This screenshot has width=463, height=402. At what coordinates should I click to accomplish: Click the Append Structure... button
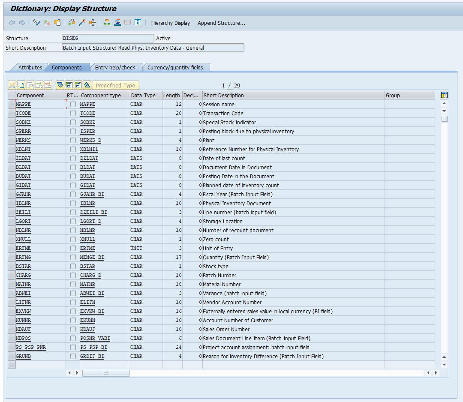[x=221, y=23]
